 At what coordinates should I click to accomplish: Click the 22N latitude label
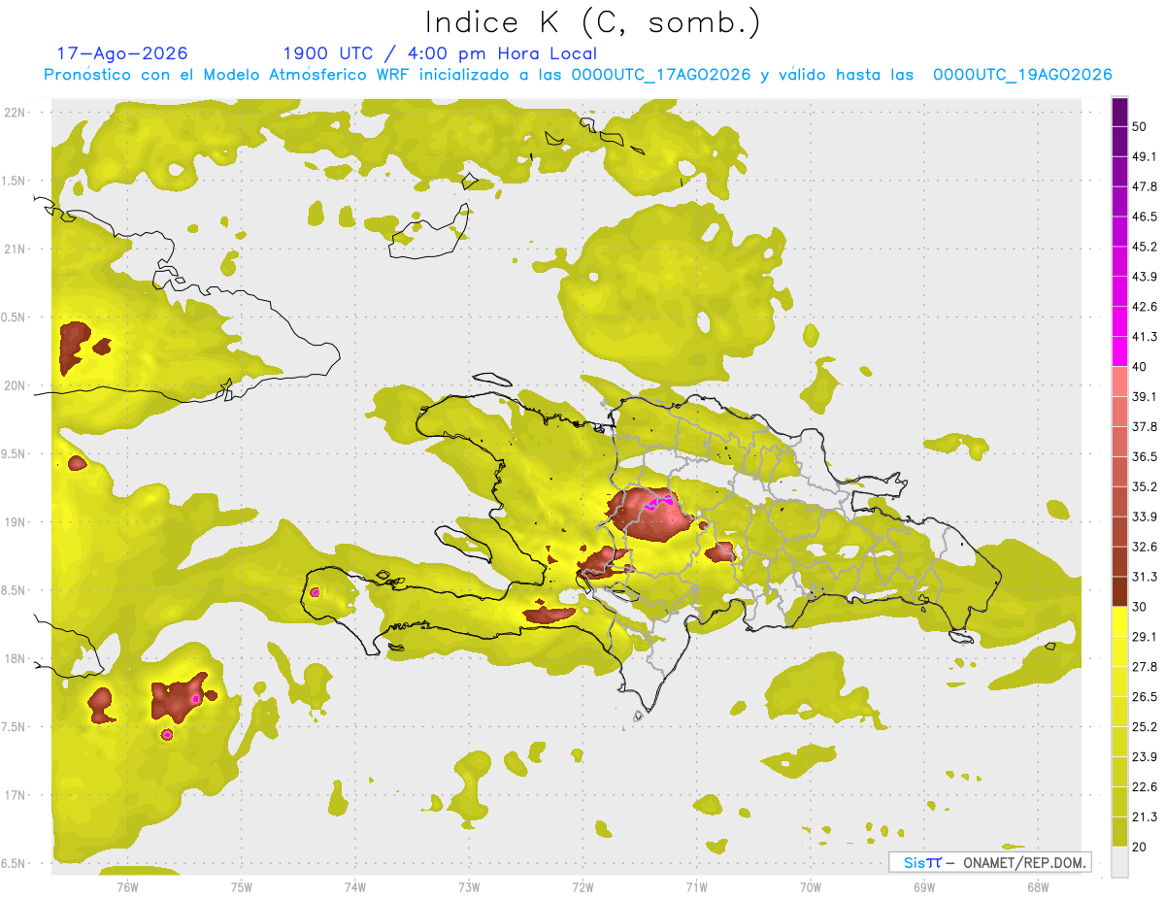point(17,112)
